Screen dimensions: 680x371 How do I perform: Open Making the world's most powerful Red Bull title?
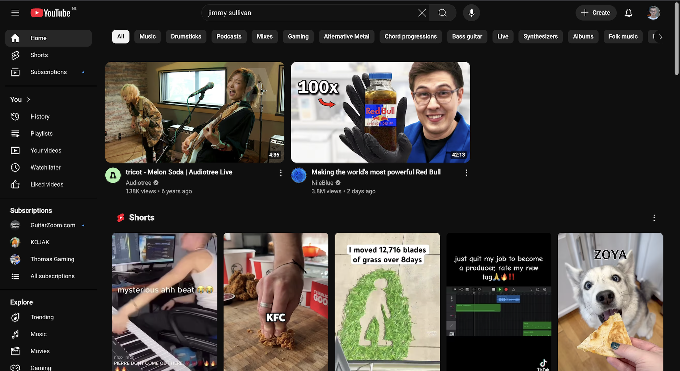coord(376,172)
